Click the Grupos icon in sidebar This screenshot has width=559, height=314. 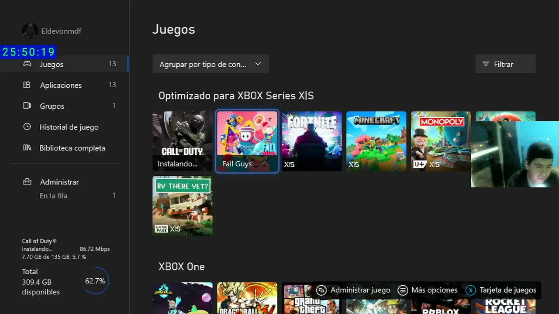click(x=27, y=106)
